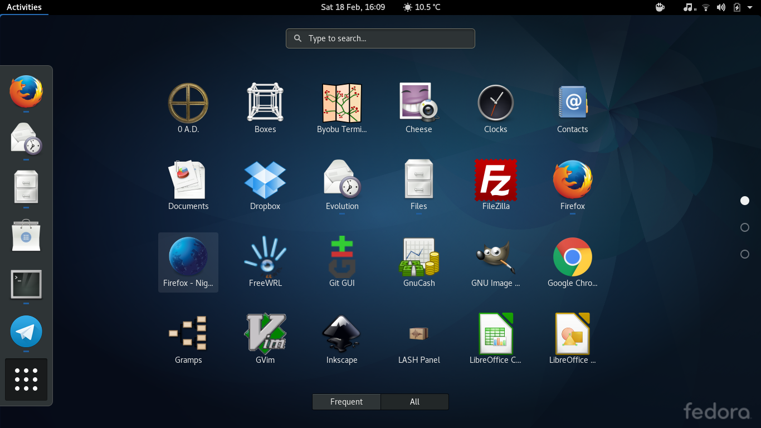Image resolution: width=761 pixels, height=428 pixels.
Task: Launch FileZilla
Action: [496, 180]
